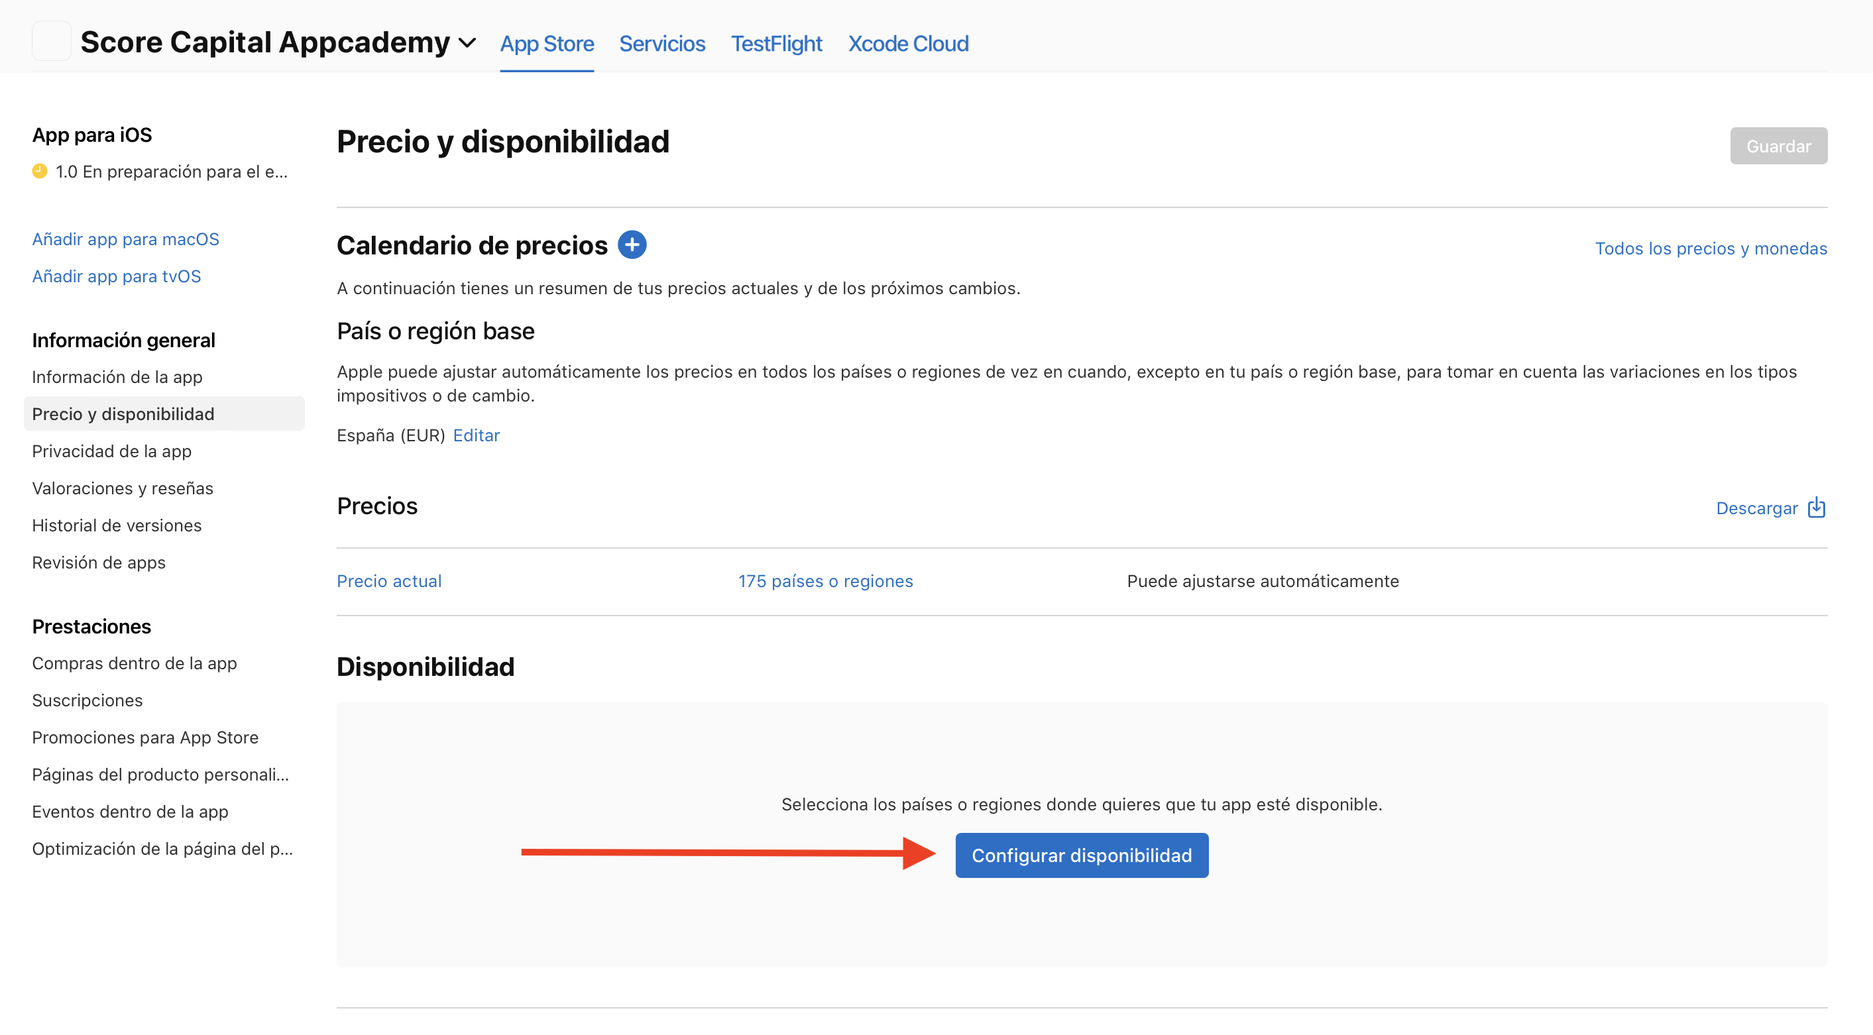Open Suscripciones in sidebar
This screenshot has width=1873, height=1035.
pos(87,700)
